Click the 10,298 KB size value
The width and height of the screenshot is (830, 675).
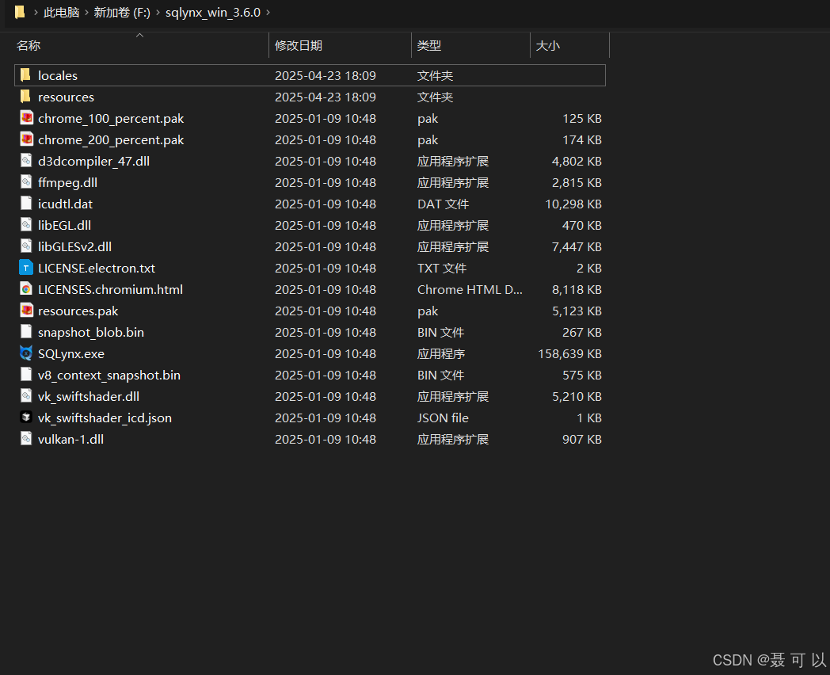(573, 204)
